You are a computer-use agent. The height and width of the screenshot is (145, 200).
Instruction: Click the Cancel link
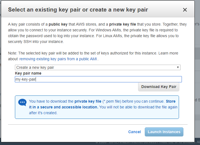[135, 132]
